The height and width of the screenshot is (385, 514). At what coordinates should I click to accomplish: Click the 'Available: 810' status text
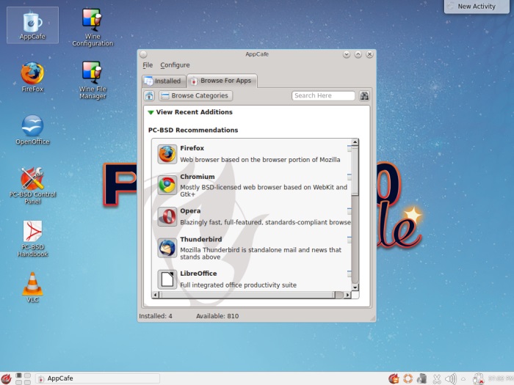coord(217,316)
